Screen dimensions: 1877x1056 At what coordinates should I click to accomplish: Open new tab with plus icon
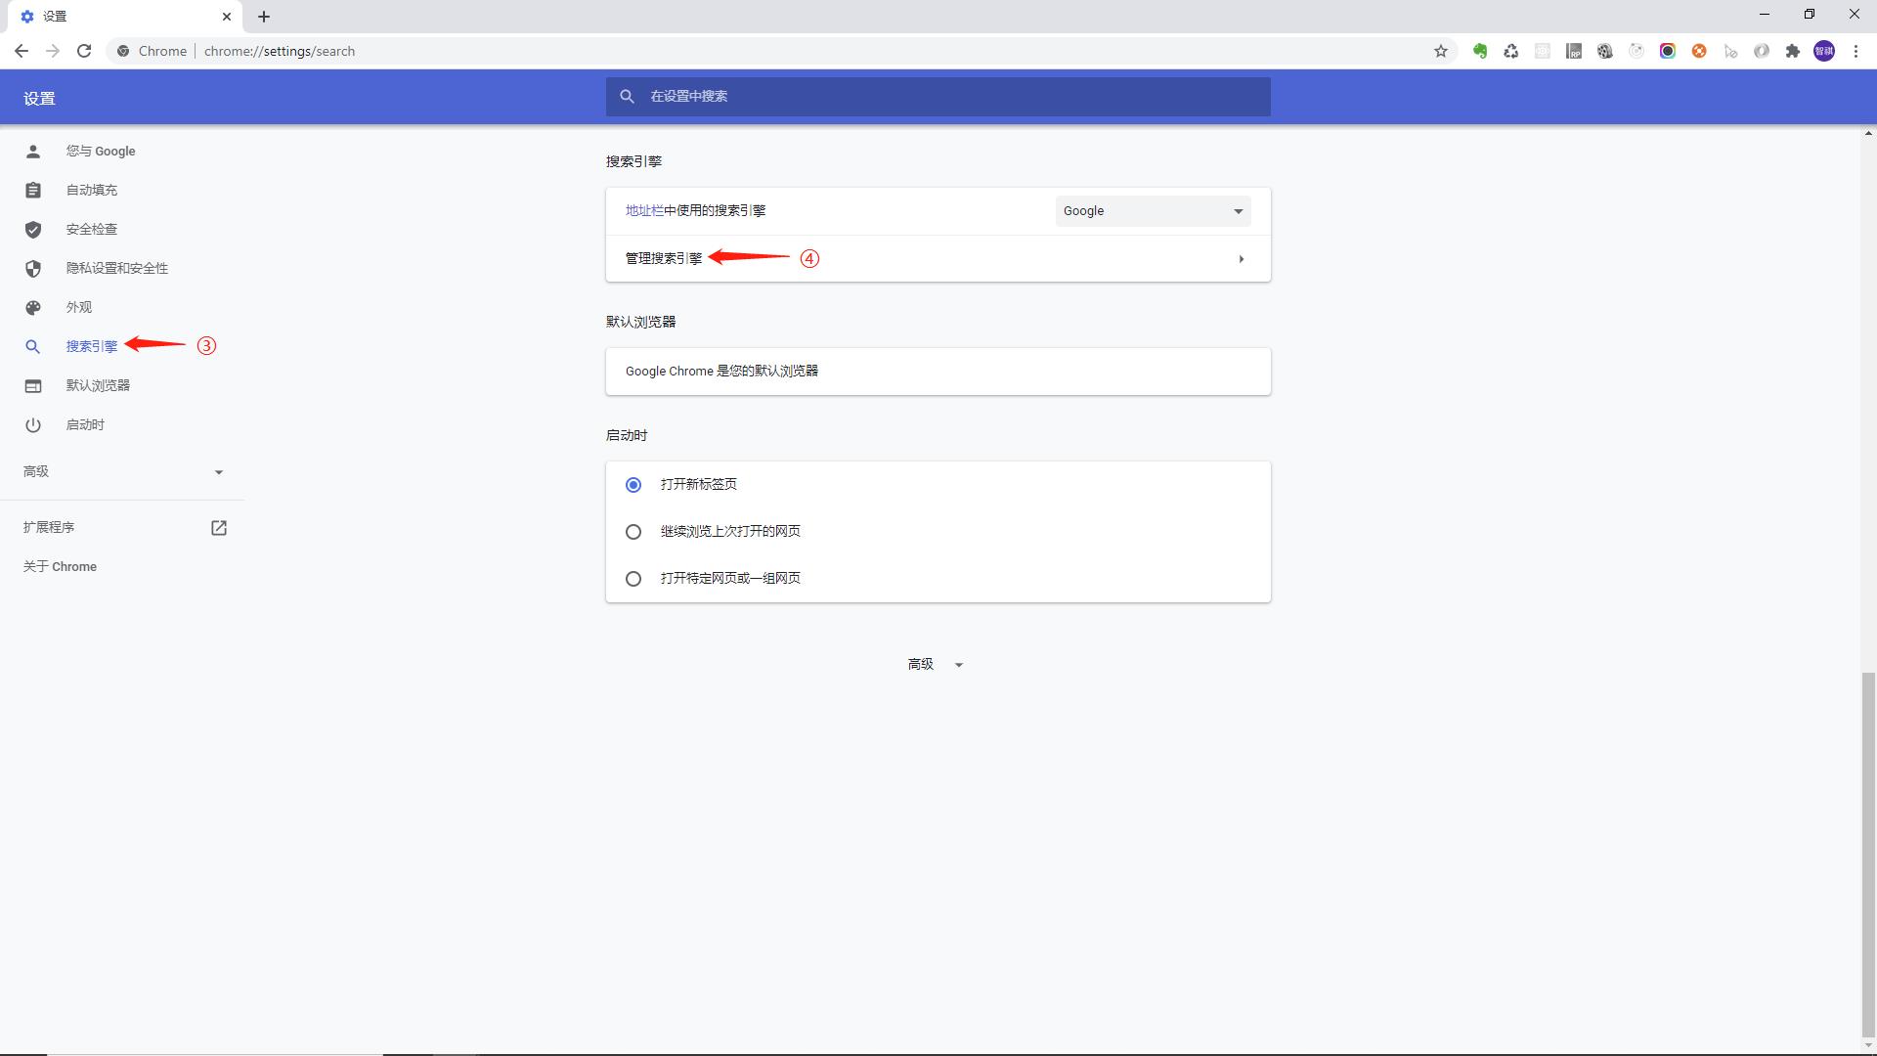pyautogui.click(x=264, y=17)
